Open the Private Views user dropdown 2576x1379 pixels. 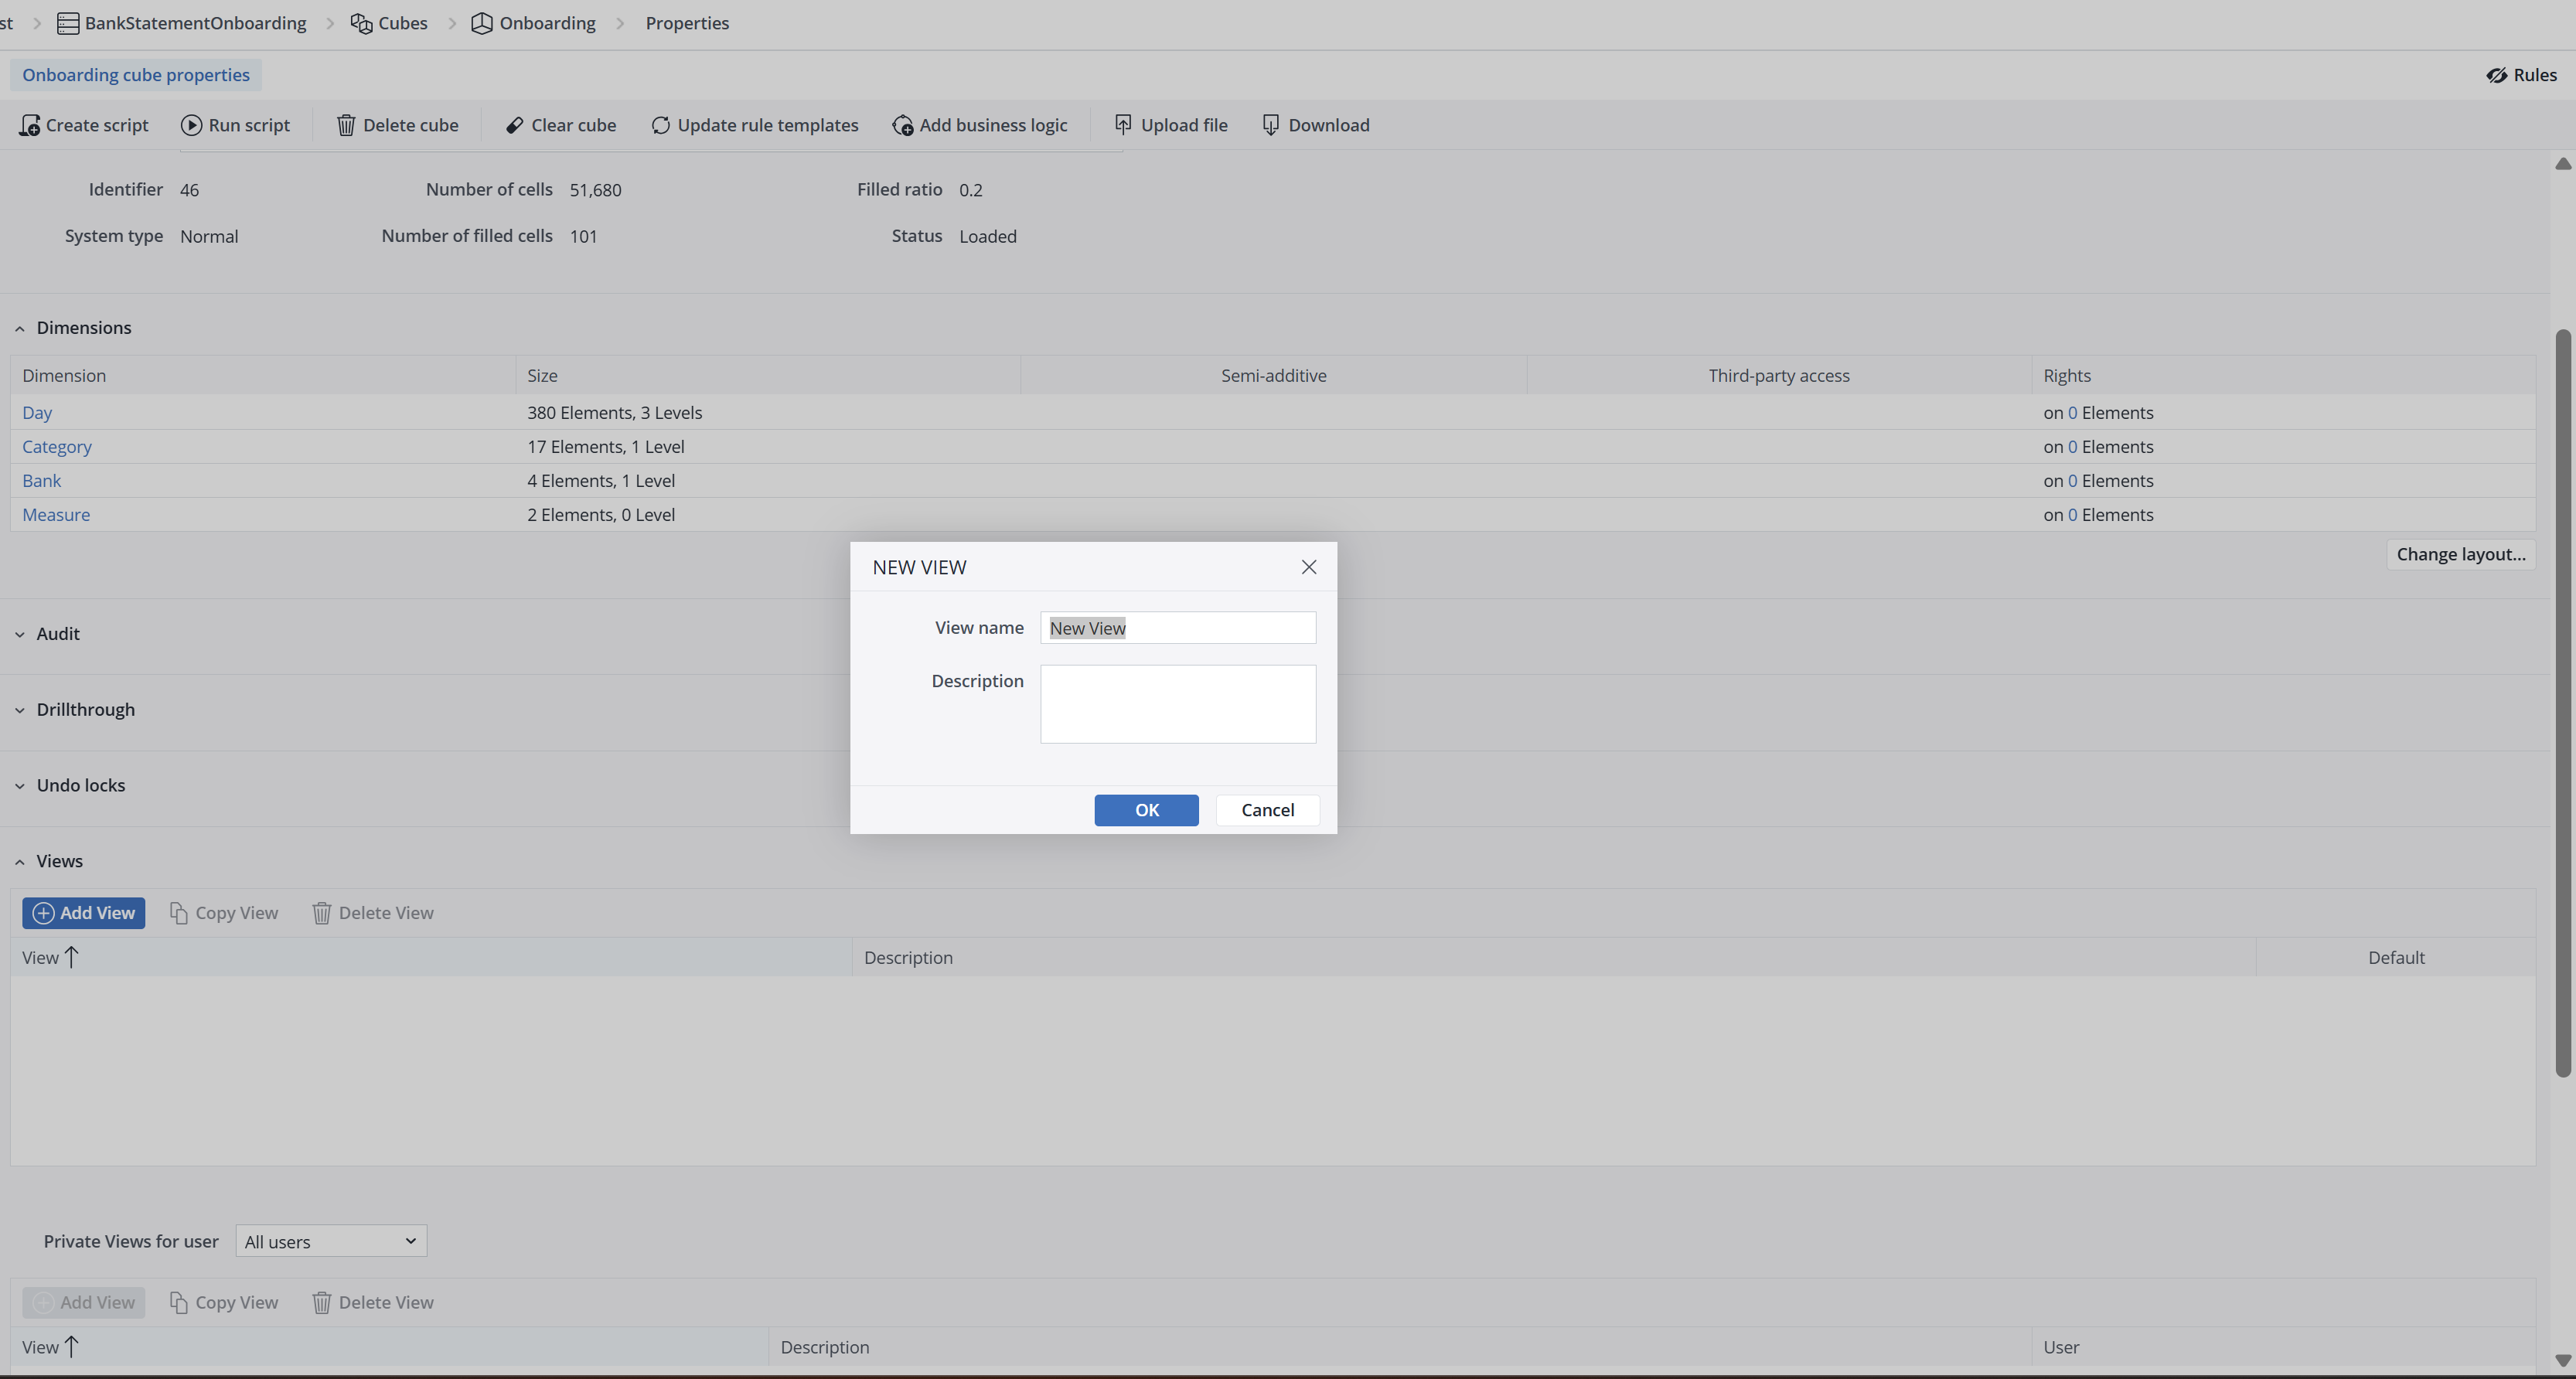[x=331, y=1241]
